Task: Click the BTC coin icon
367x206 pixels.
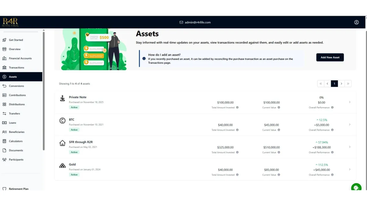Action: [x=62, y=121]
